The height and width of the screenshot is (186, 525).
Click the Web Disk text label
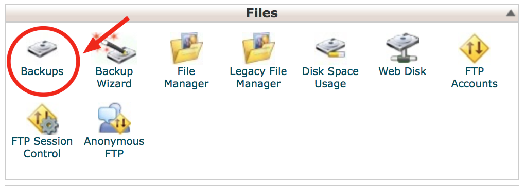pyautogui.click(x=402, y=71)
